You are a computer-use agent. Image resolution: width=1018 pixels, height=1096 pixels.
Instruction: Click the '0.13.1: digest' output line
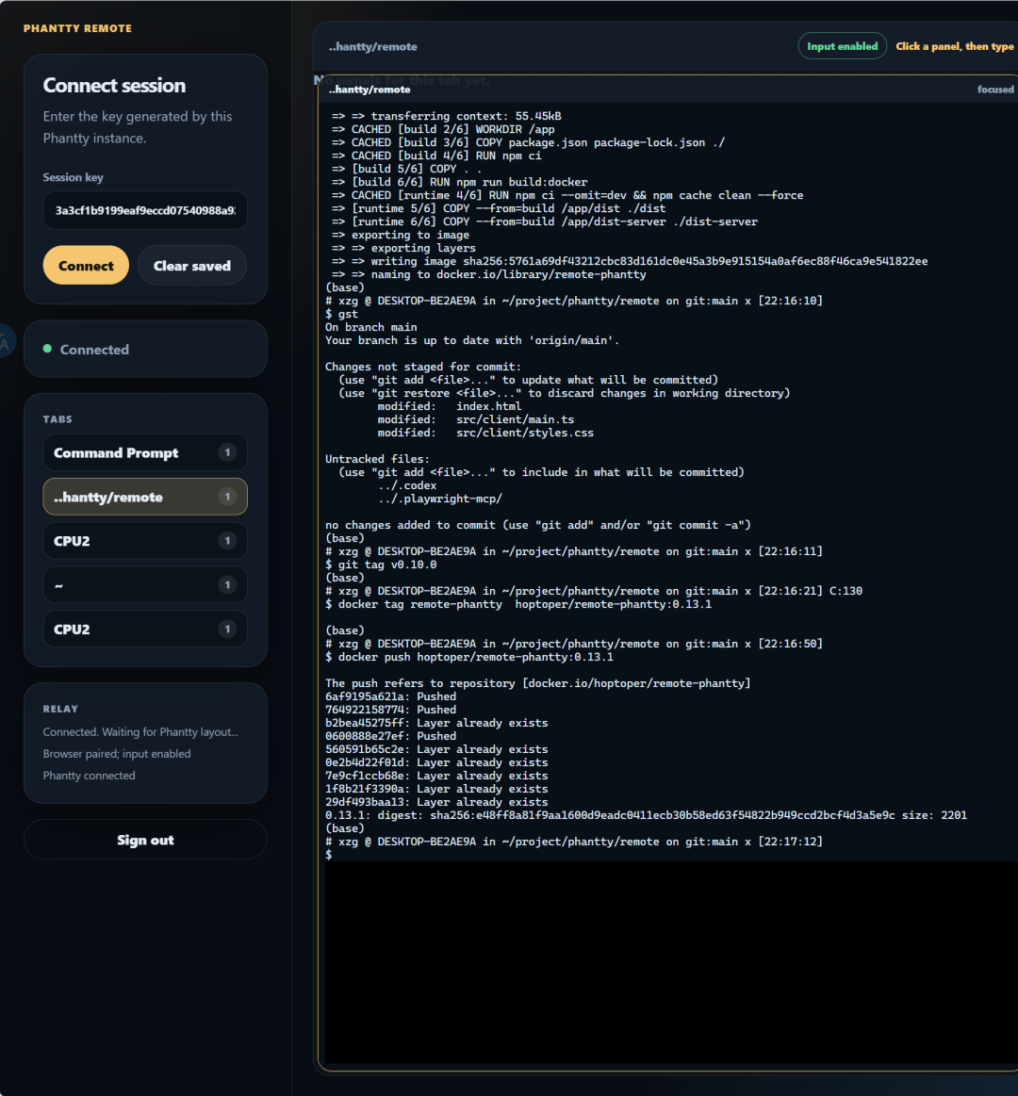[x=646, y=815]
